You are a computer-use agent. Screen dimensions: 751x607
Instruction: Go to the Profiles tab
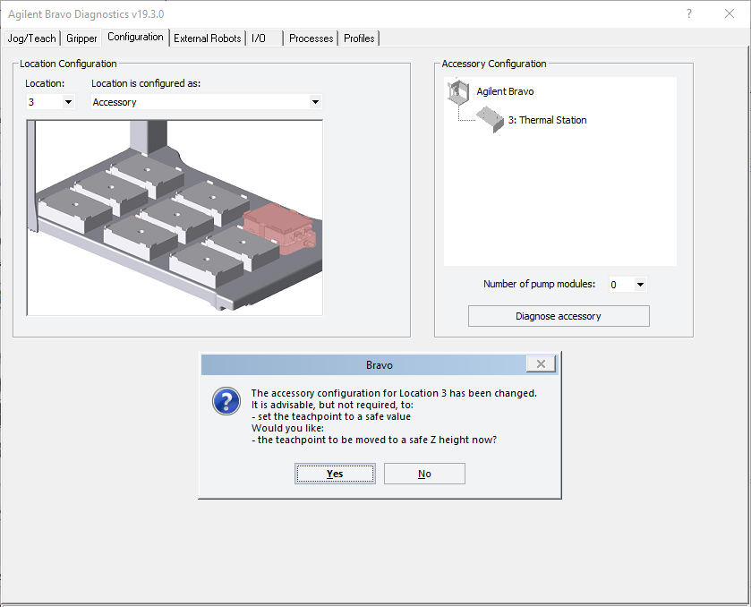[x=359, y=38]
